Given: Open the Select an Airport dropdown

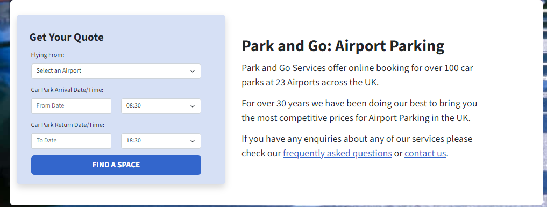Looking at the screenshot, I should pyautogui.click(x=116, y=71).
